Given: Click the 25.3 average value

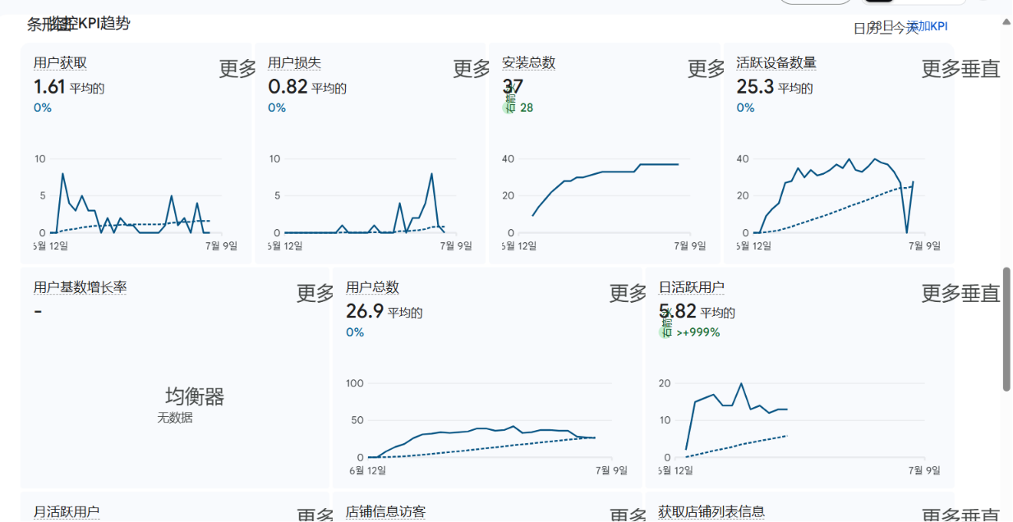Looking at the screenshot, I should click(755, 86).
